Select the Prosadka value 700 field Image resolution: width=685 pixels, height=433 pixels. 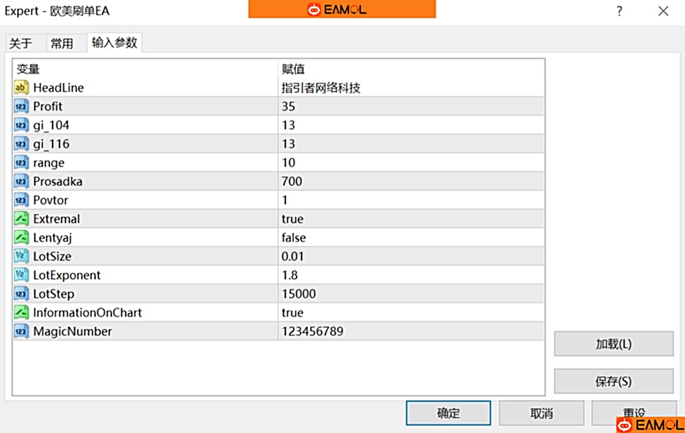[x=292, y=182]
